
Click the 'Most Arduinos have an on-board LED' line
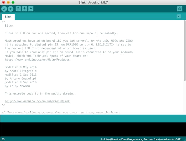point(69,41)
